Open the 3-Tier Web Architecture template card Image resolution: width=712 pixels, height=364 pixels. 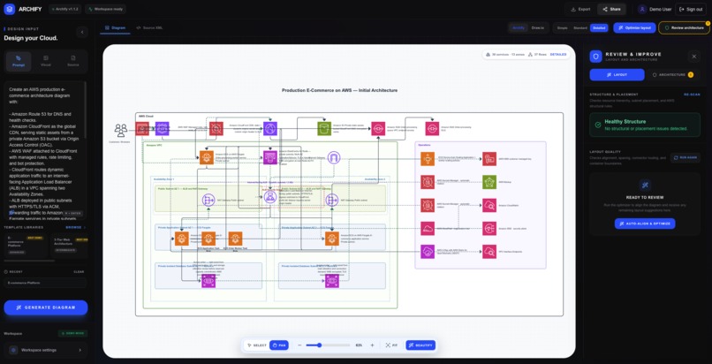point(69,246)
